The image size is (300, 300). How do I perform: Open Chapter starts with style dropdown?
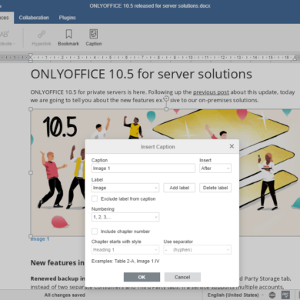[x=125, y=249]
